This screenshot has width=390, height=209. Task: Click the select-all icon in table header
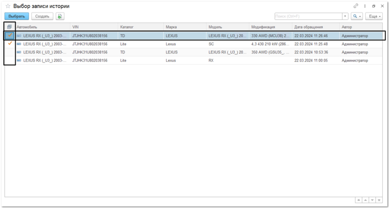9,27
